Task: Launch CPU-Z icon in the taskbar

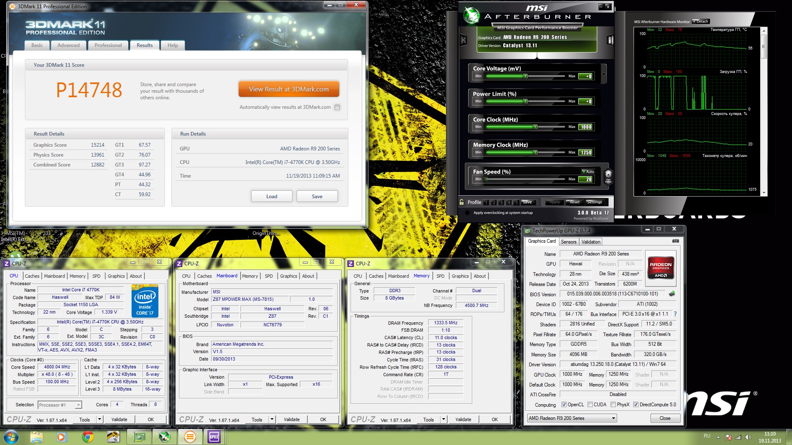Action: pos(214,437)
